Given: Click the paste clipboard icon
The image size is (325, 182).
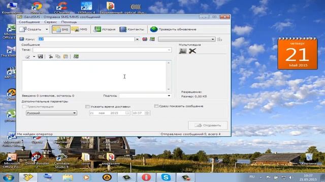Looking at the screenshot, I should pos(66,56).
